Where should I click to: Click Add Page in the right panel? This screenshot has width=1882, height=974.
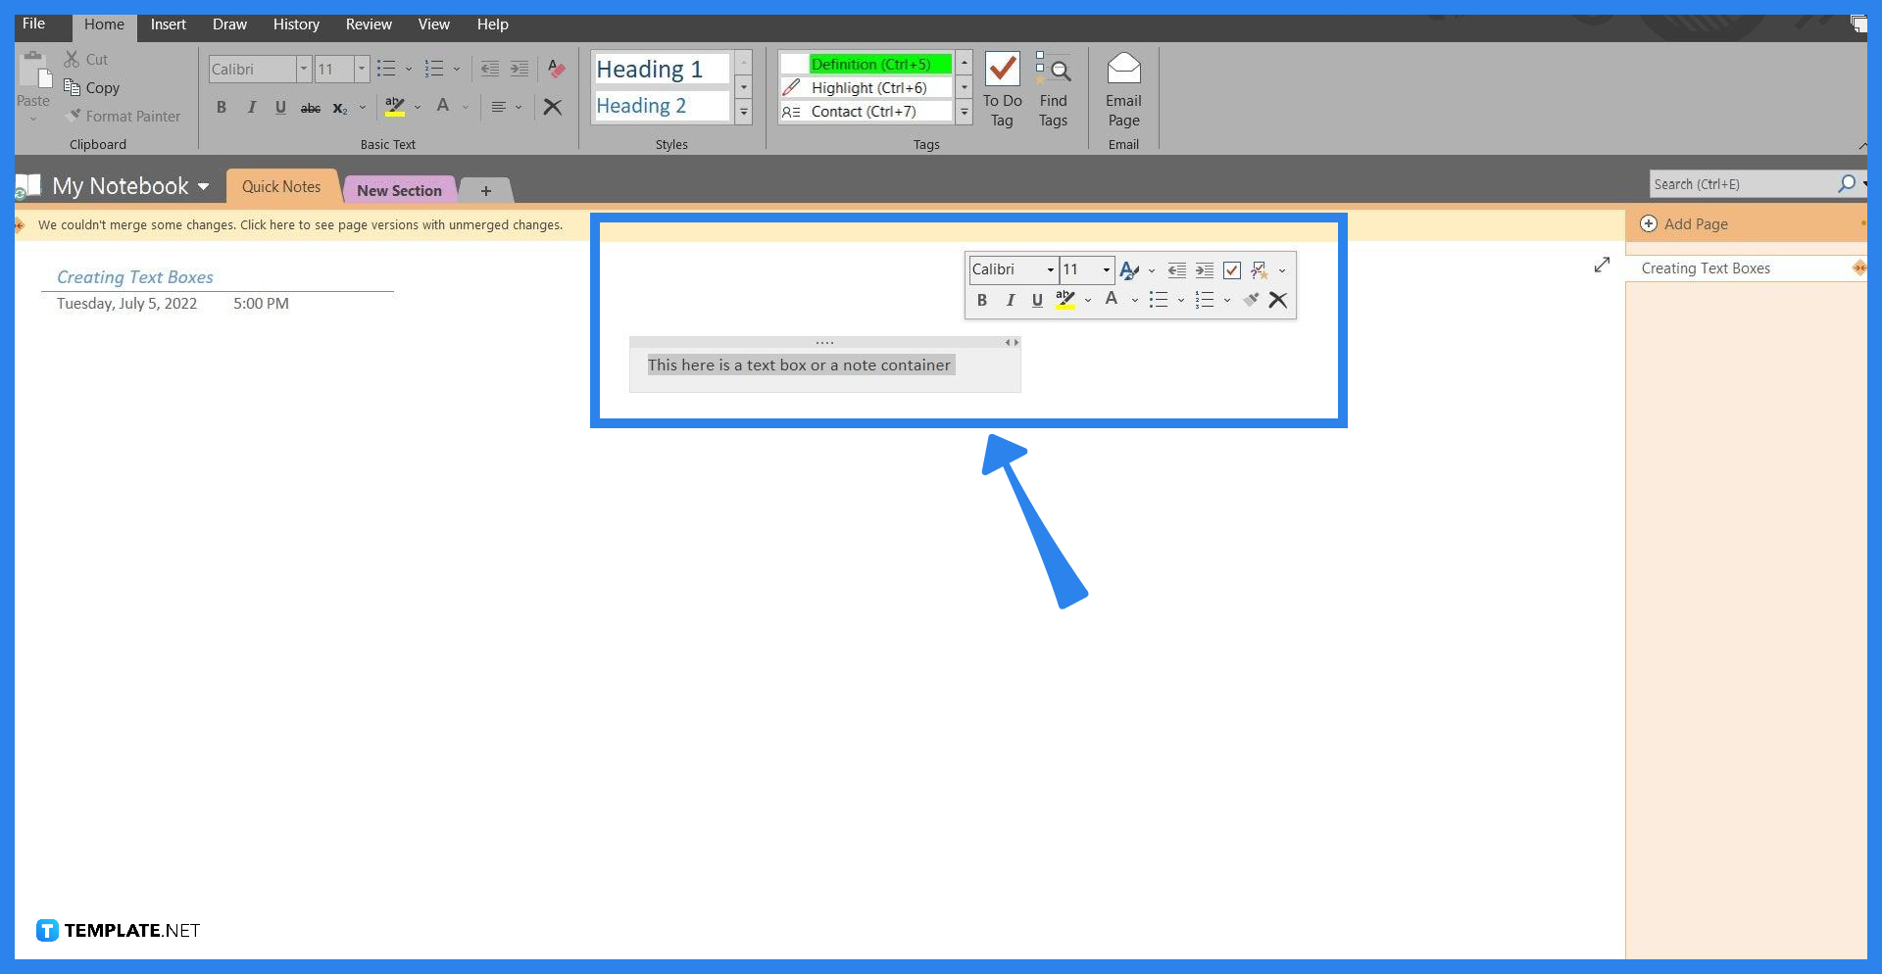(x=1695, y=223)
